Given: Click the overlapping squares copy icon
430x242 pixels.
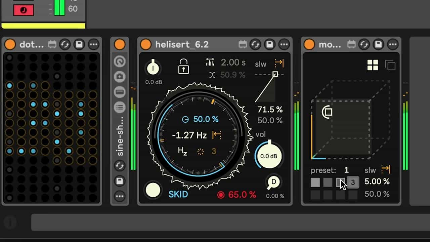Looking at the screenshot, I should [x=390, y=65].
